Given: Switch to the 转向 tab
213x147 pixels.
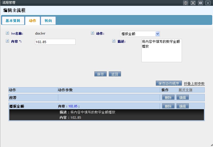Looking at the screenshot, I should pyautogui.click(x=48, y=21).
